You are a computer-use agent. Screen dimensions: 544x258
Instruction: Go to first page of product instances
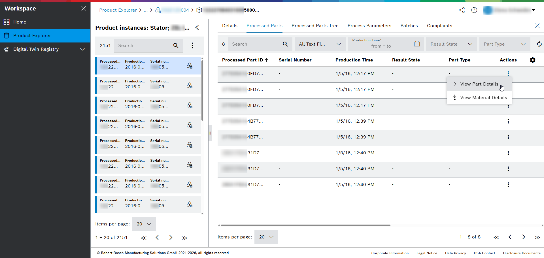coord(144,238)
